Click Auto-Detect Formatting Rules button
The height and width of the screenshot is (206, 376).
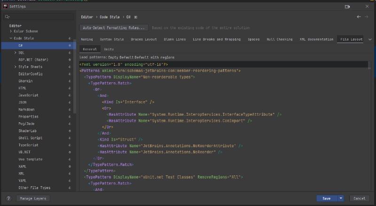(114, 28)
